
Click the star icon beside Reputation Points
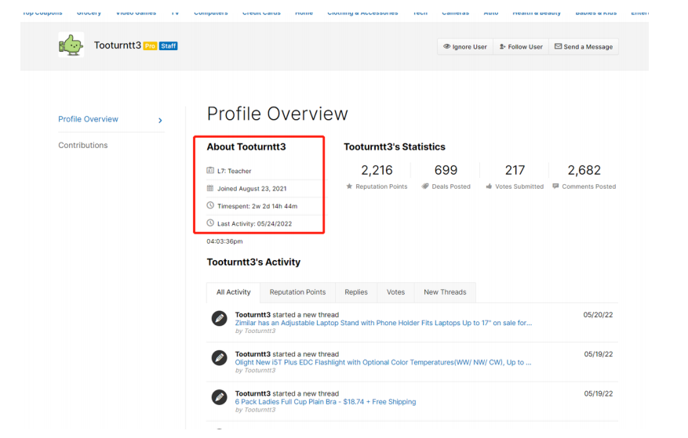point(349,186)
